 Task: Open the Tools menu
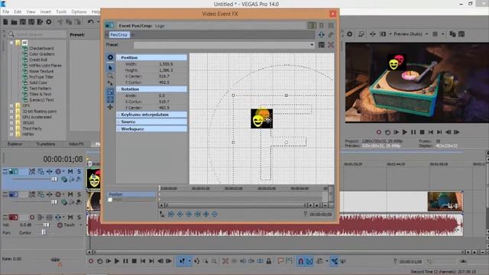pyautogui.click(x=61, y=12)
